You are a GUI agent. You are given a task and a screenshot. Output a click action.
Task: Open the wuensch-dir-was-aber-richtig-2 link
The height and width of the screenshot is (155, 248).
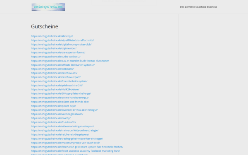(64, 110)
